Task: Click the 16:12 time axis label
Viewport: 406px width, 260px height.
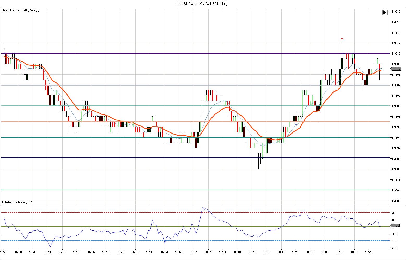Action: pyautogui.click(x=106, y=252)
